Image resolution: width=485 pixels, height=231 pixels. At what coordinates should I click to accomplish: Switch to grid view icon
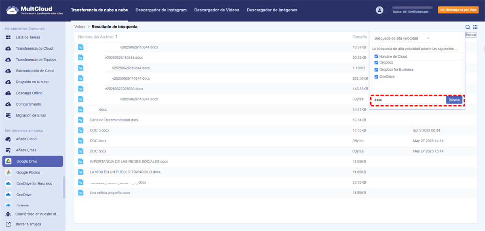pyautogui.click(x=475, y=27)
